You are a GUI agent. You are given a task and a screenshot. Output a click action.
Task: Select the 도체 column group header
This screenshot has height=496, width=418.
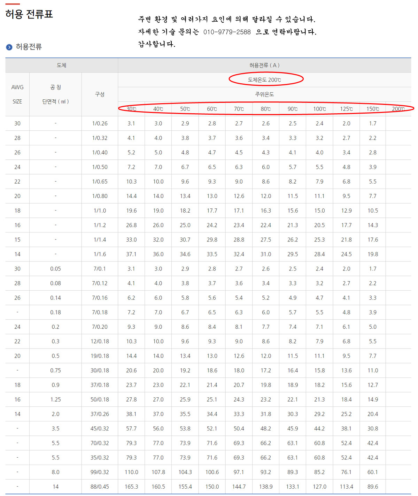[x=62, y=65]
